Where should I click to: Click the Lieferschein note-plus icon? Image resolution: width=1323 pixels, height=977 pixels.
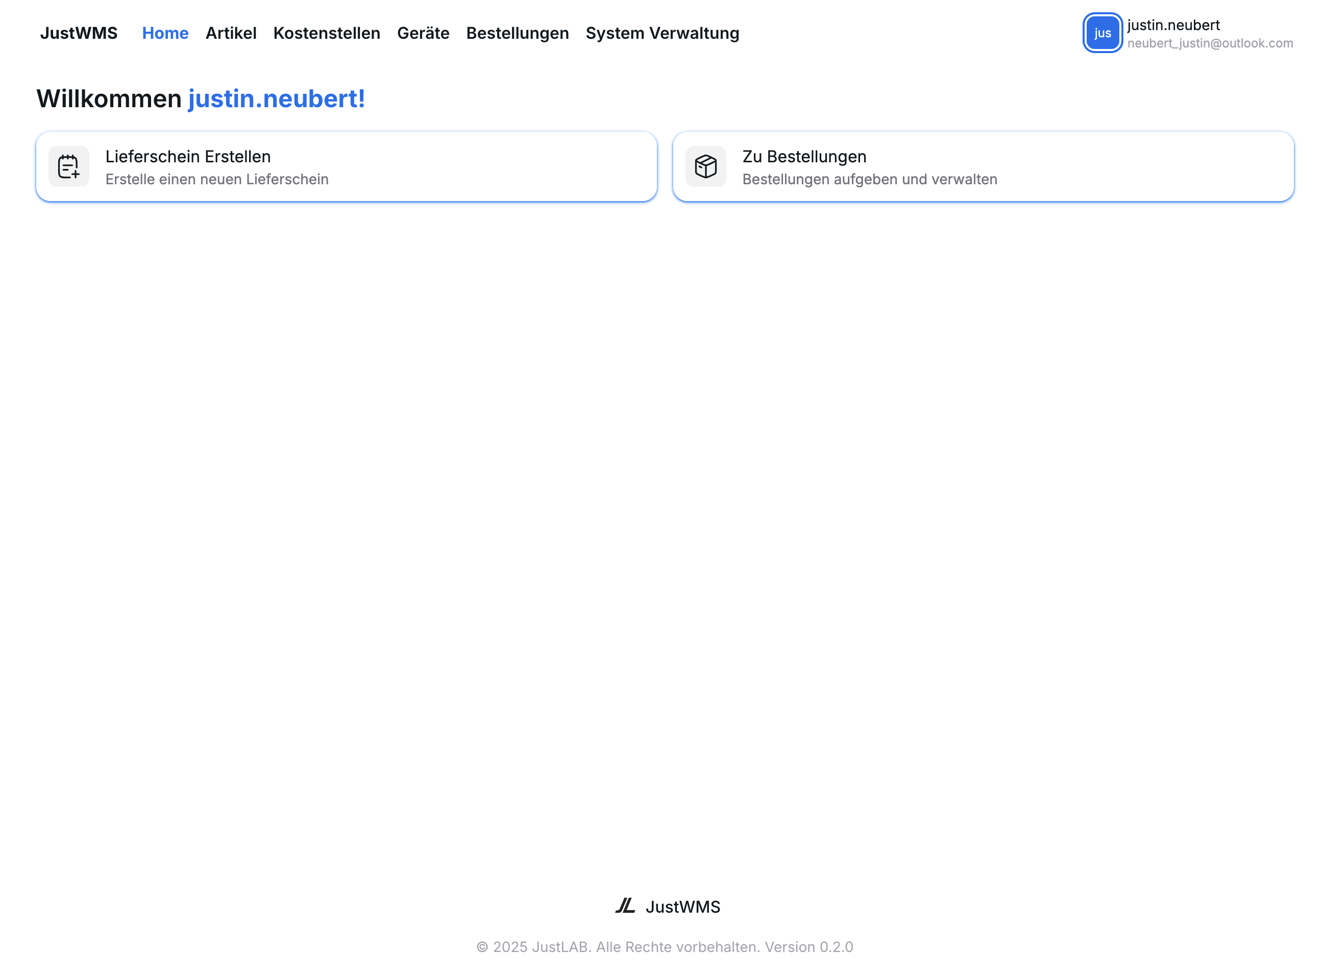68,166
